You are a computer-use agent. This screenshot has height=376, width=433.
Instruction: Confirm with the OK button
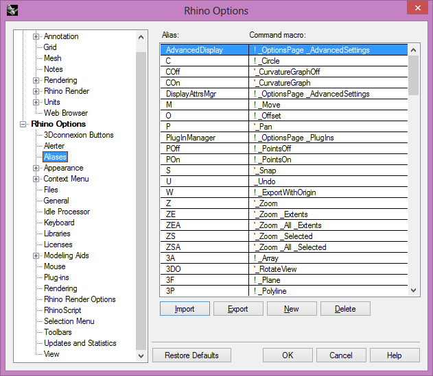point(288,355)
